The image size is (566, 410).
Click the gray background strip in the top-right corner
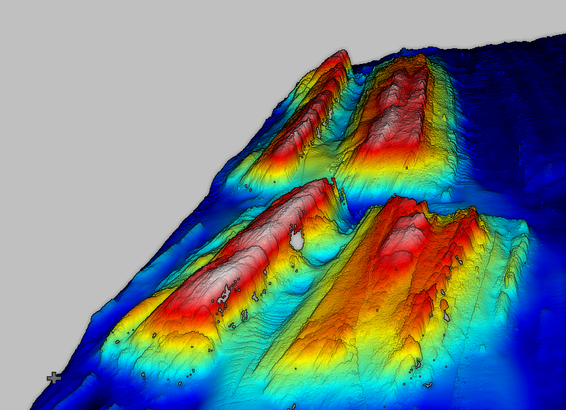coord(513,18)
